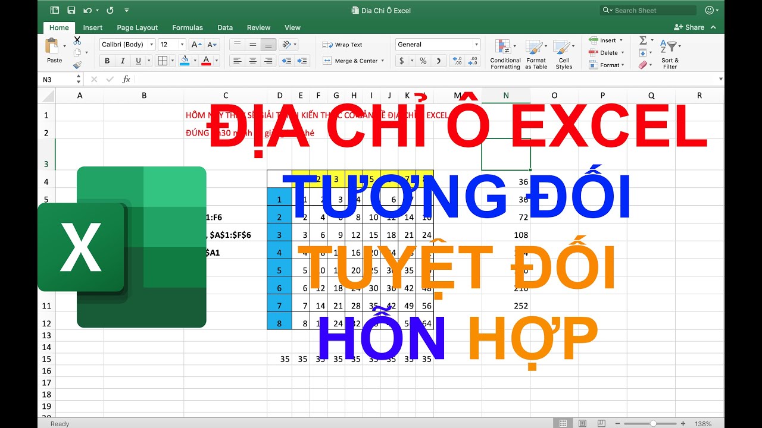The width and height of the screenshot is (762, 428).
Task: Click the Borders grid icon
Action: pos(162,61)
